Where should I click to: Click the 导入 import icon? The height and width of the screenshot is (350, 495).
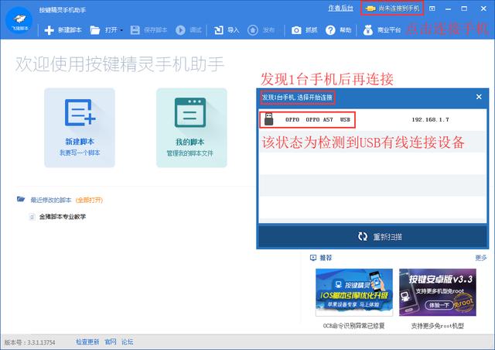point(218,30)
